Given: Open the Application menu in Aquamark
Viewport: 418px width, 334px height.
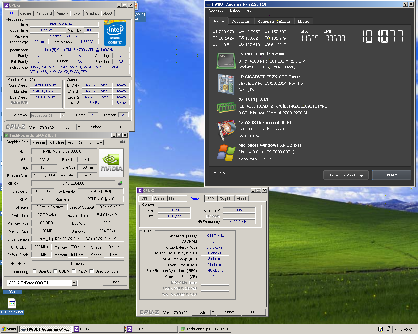Looking at the screenshot, I should coord(217,10).
